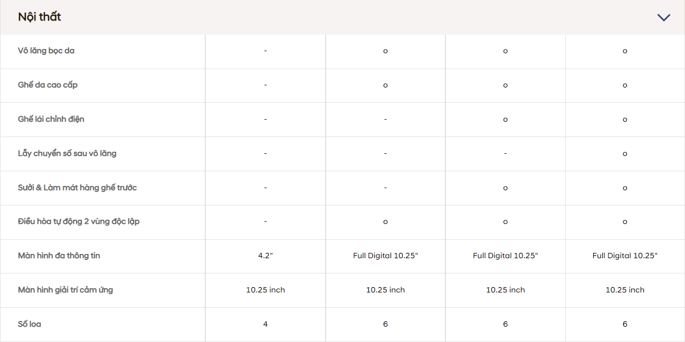Image resolution: width=685 pixels, height=342 pixels.
Task: Click Điều hòa tự động 2 vùng độc lập
Action: point(79,221)
